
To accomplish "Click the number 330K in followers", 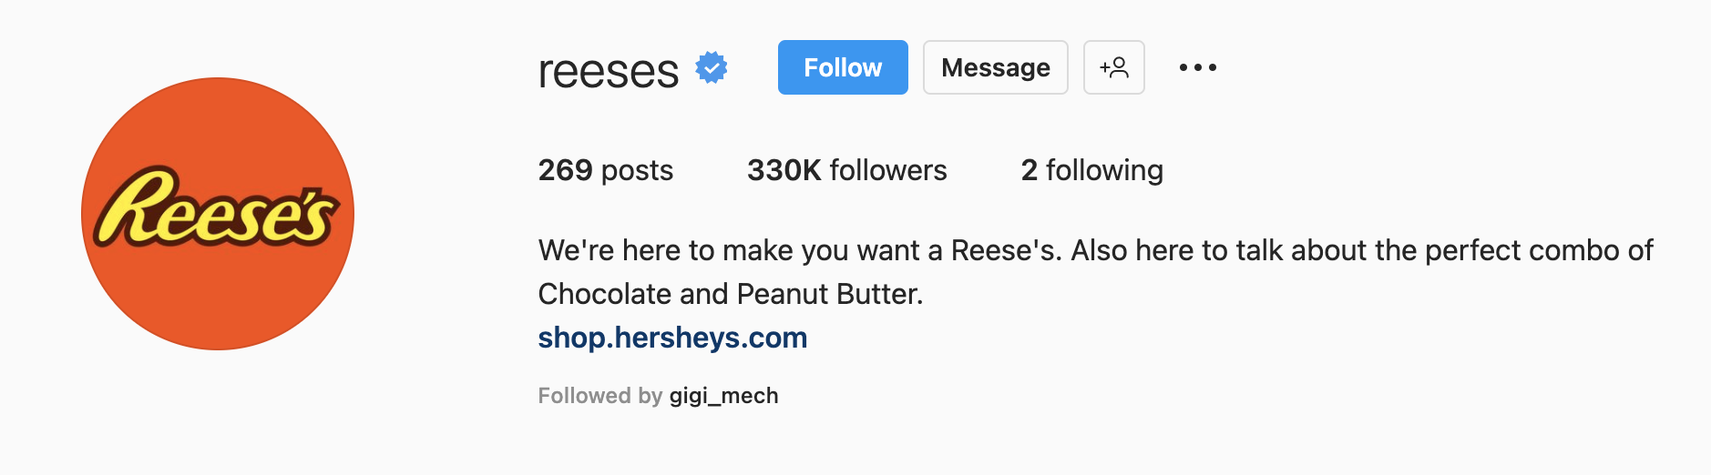I will tap(784, 170).
